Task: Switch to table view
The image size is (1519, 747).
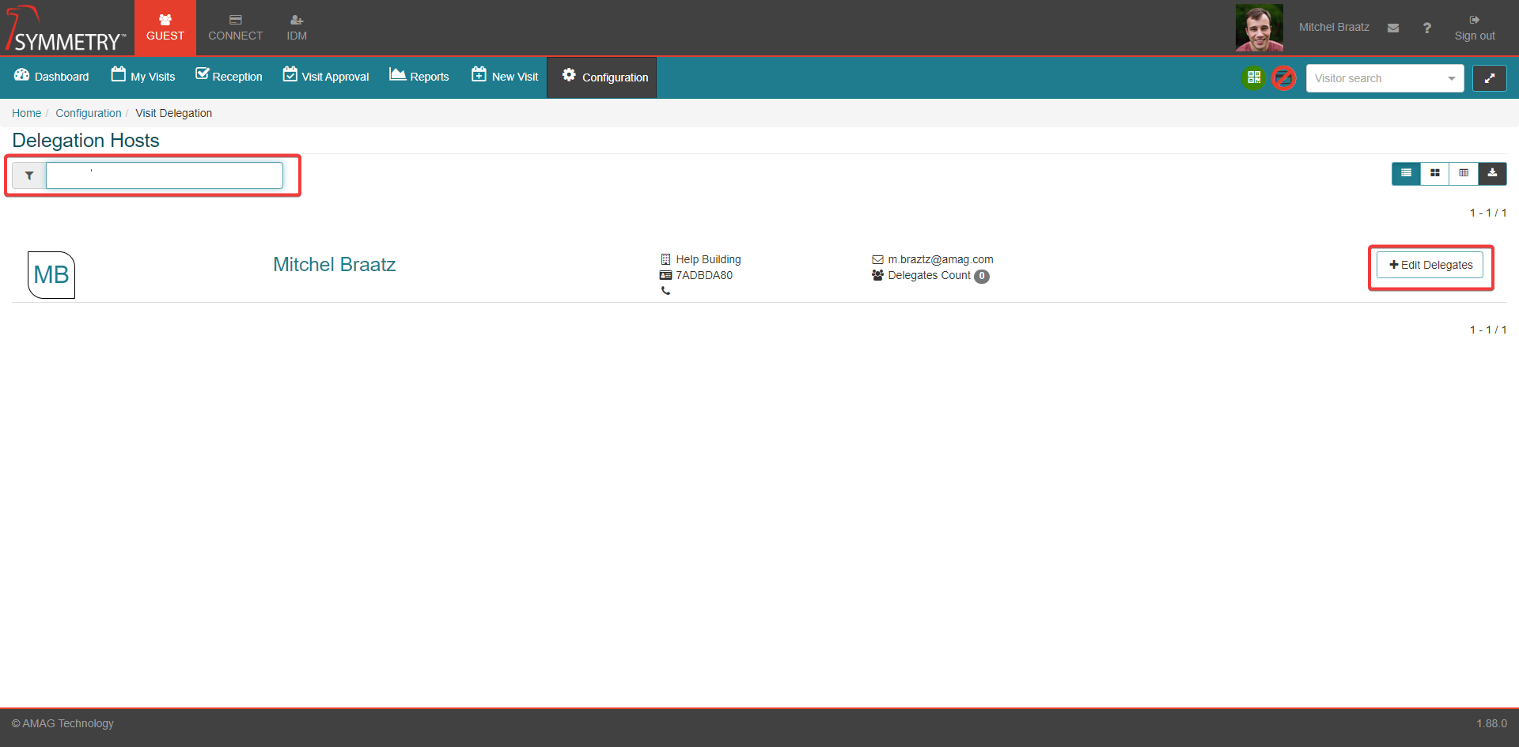Action: (x=1464, y=173)
